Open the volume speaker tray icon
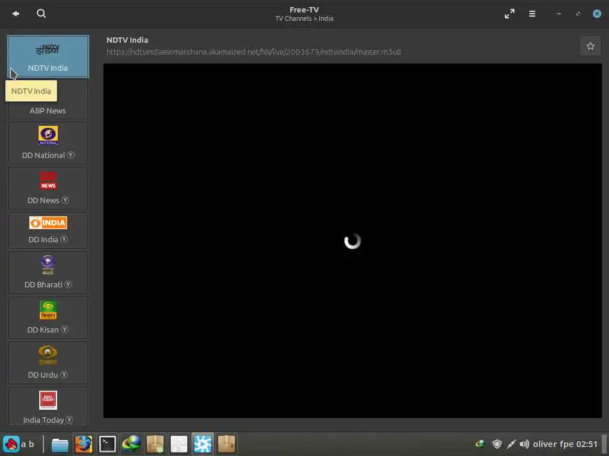 coord(525,444)
